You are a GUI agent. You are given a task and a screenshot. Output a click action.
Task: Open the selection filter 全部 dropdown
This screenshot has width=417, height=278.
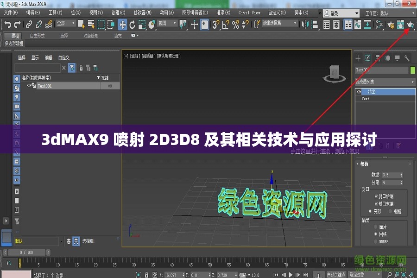pos(66,24)
